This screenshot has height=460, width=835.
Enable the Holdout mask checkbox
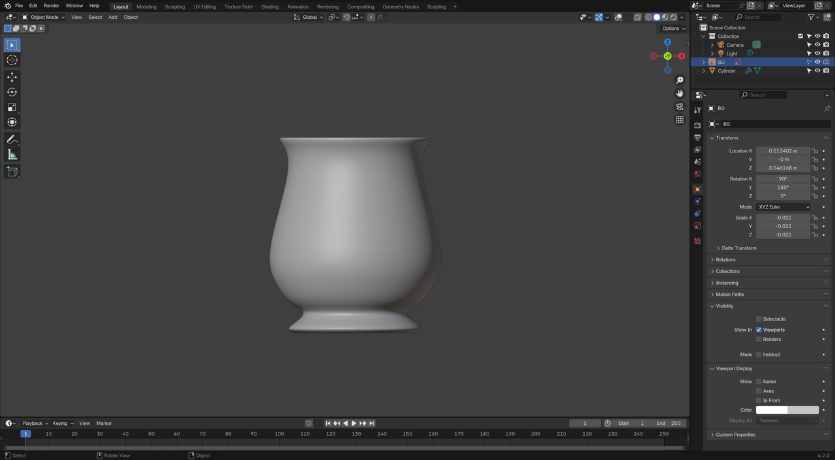pyautogui.click(x=759, y=354)
